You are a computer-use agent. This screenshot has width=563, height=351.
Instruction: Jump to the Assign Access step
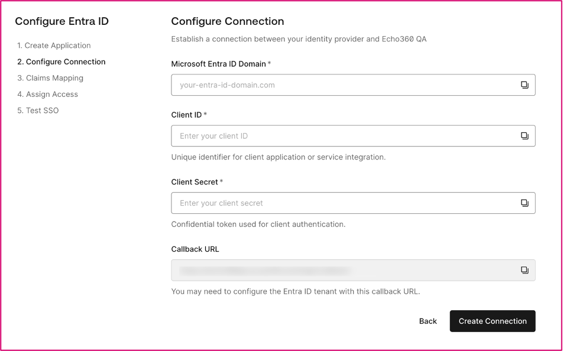(47, 94)
